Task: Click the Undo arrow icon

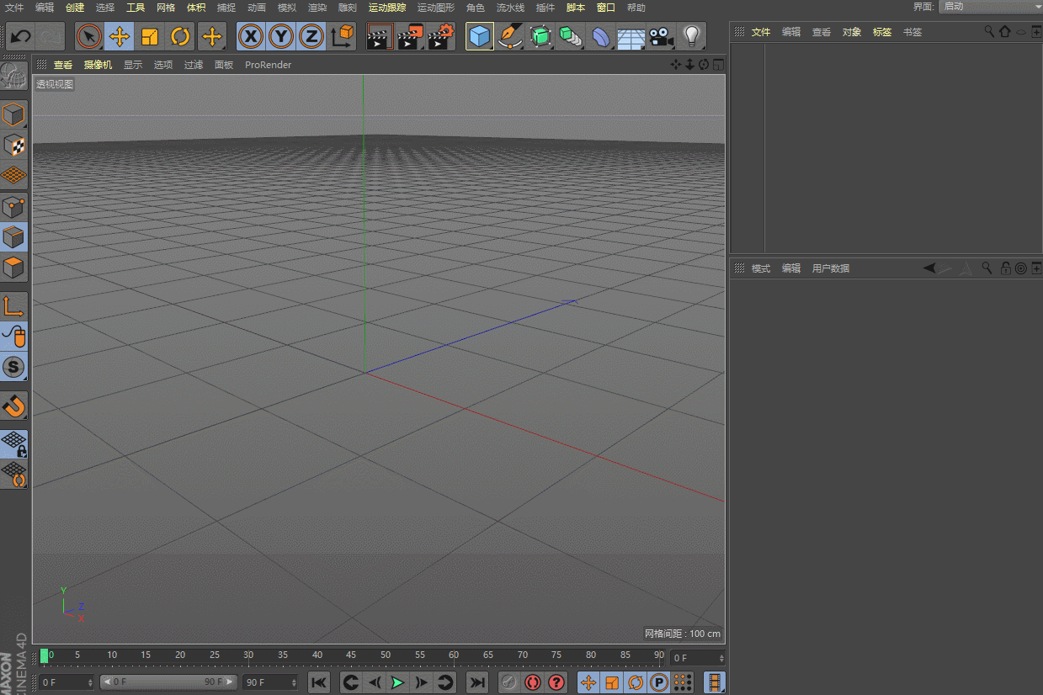Action: 20,37
